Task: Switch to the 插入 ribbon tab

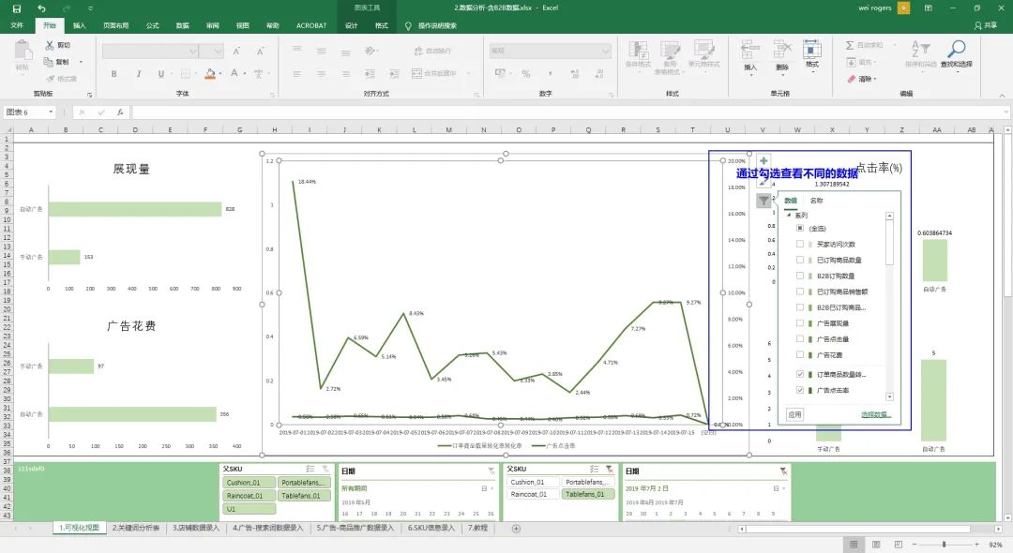Action: [80, 26]
